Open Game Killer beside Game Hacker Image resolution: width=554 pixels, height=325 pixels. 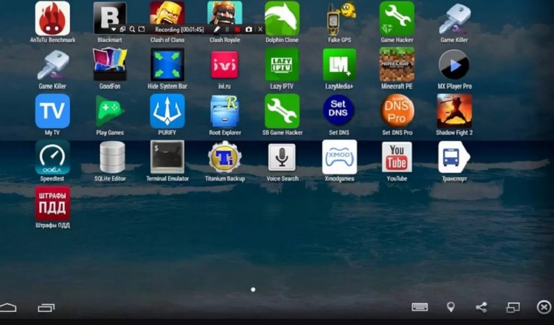tap(454, 19)
